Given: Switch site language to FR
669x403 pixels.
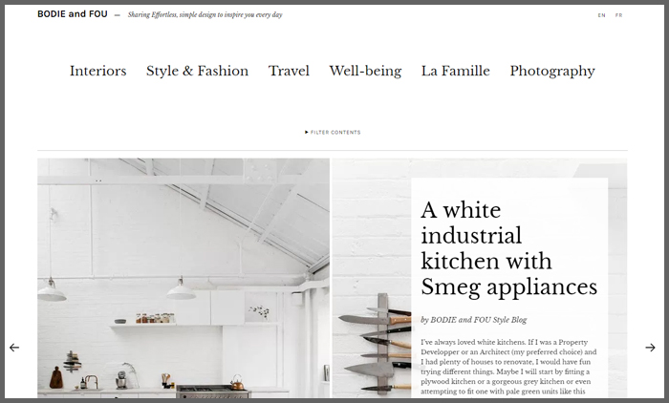Looking at the screenshot, I should coord(619,15).
